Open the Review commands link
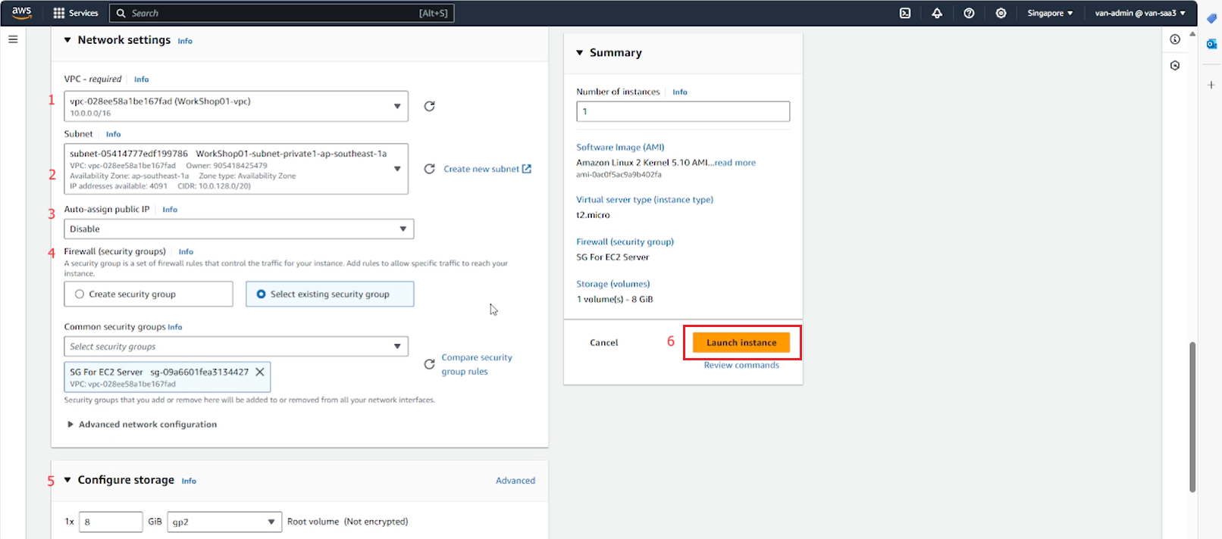Image resolution: width=1222 pixels, height=539 pixels. click(741, 365)
